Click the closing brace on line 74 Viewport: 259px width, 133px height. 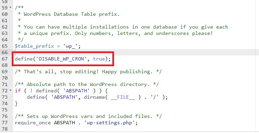coord(16,104)
